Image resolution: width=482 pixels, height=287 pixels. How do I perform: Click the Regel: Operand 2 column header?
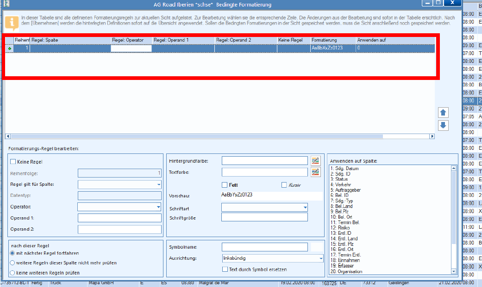tap(245, 40)
